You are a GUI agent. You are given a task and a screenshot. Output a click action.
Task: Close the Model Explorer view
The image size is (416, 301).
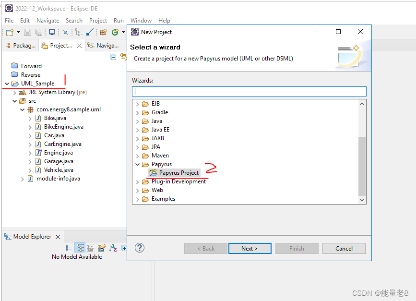click(x=58, y=237)
